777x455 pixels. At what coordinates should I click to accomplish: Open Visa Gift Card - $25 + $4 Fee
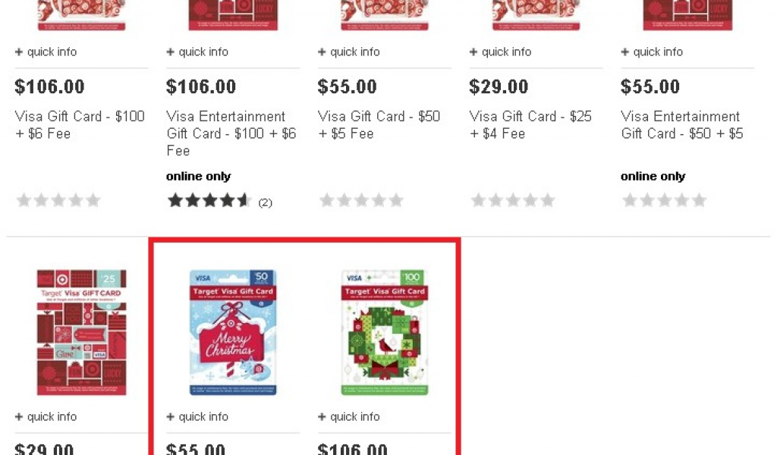pyautogui.click(x=530, y=125)
